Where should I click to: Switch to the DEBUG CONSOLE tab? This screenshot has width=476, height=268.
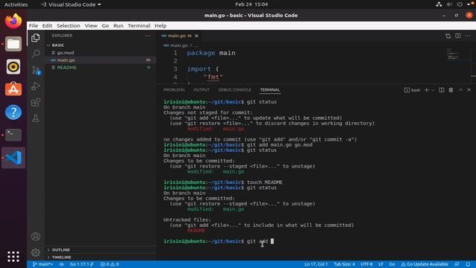(234, 90)
